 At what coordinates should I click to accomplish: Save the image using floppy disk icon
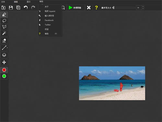[x=11, y=8]
